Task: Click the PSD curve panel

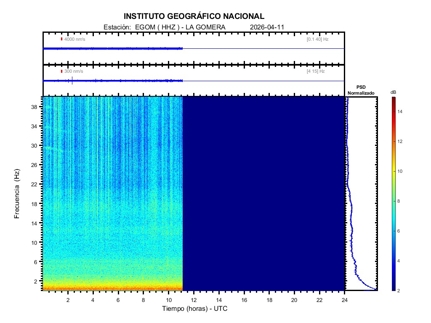Action: pos(362,193)
